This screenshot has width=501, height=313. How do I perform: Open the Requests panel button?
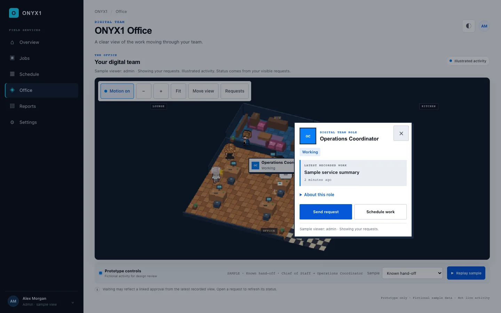coord(235,91)
